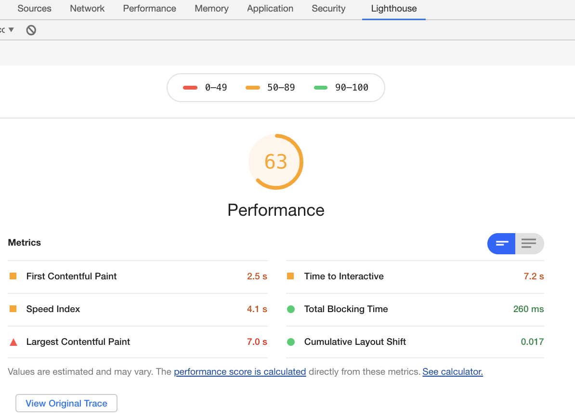This screenshot has width=575, height=420.
Task: Open the Memory tab
Action: [211, 9]
